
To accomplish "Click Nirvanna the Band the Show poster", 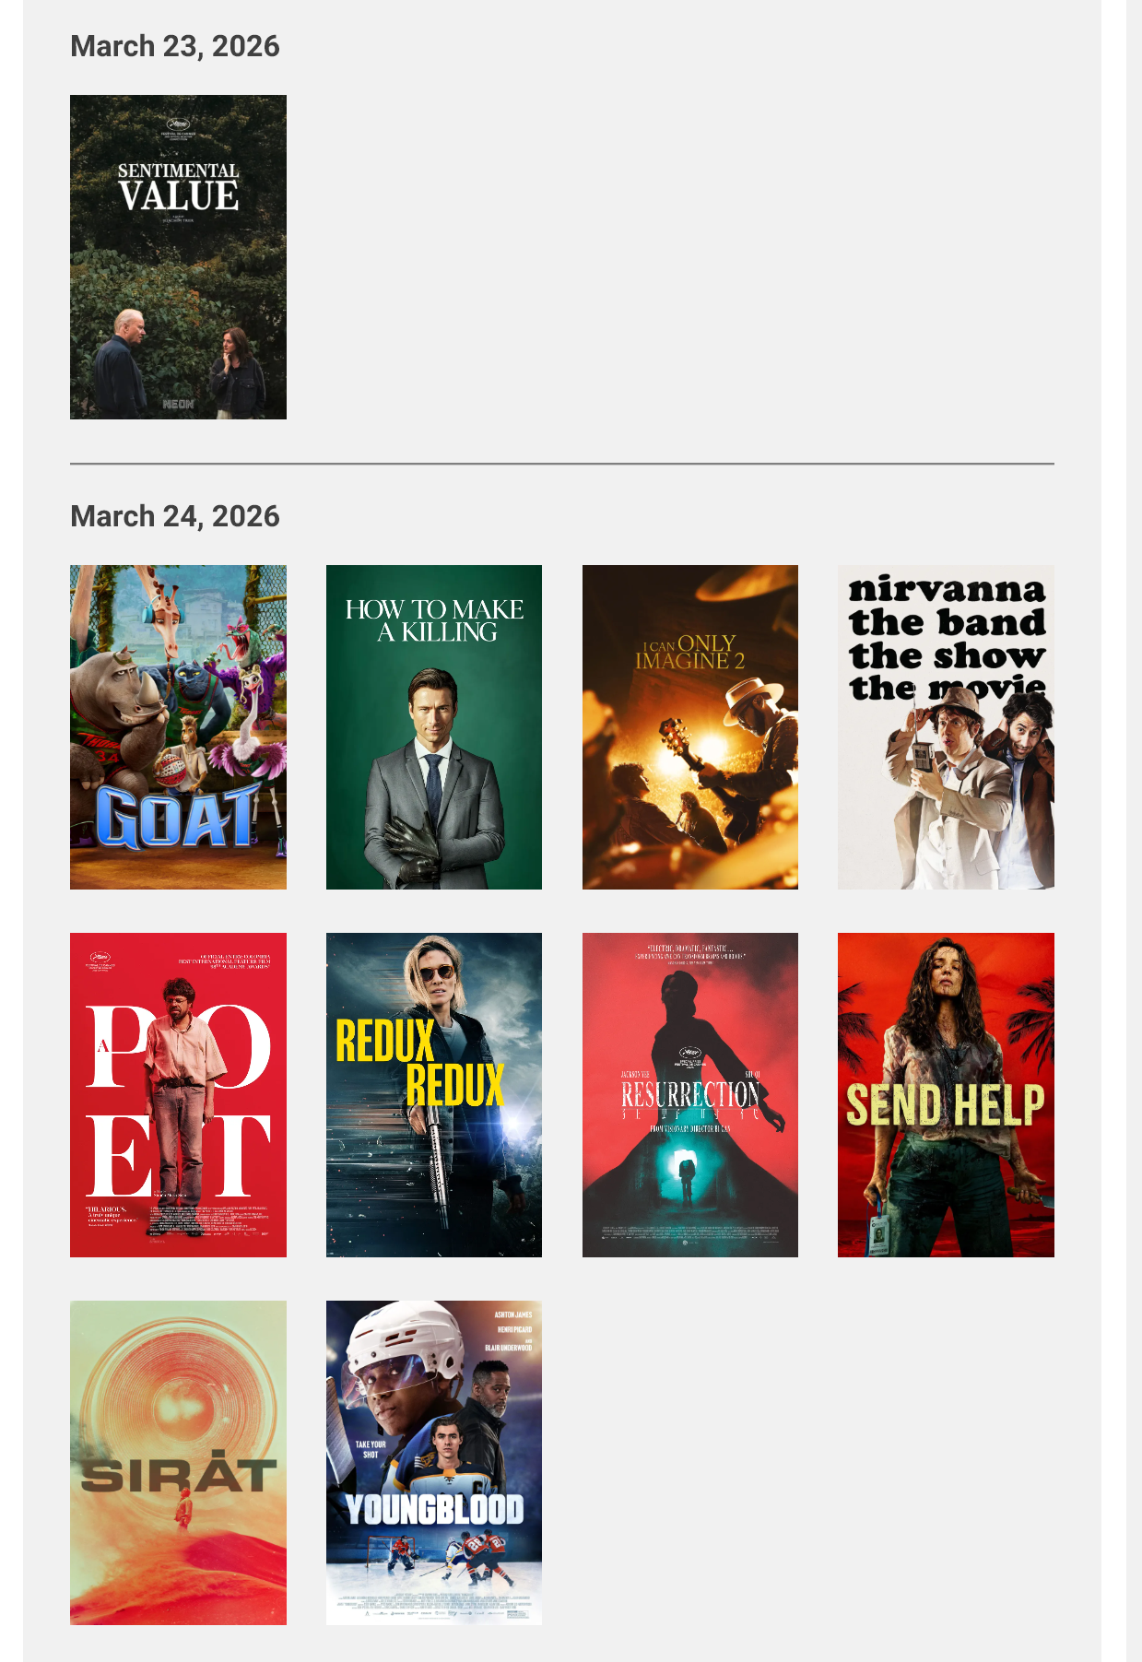I will click(946, 727).
